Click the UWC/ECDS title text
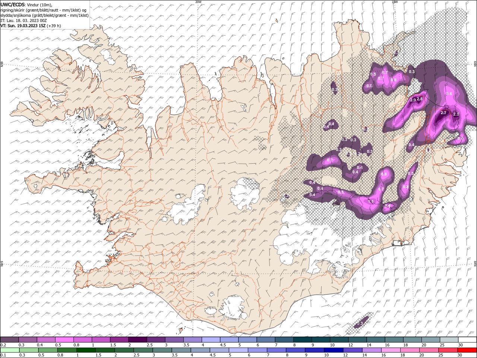477x358 pixels. (x=13, y=4)
